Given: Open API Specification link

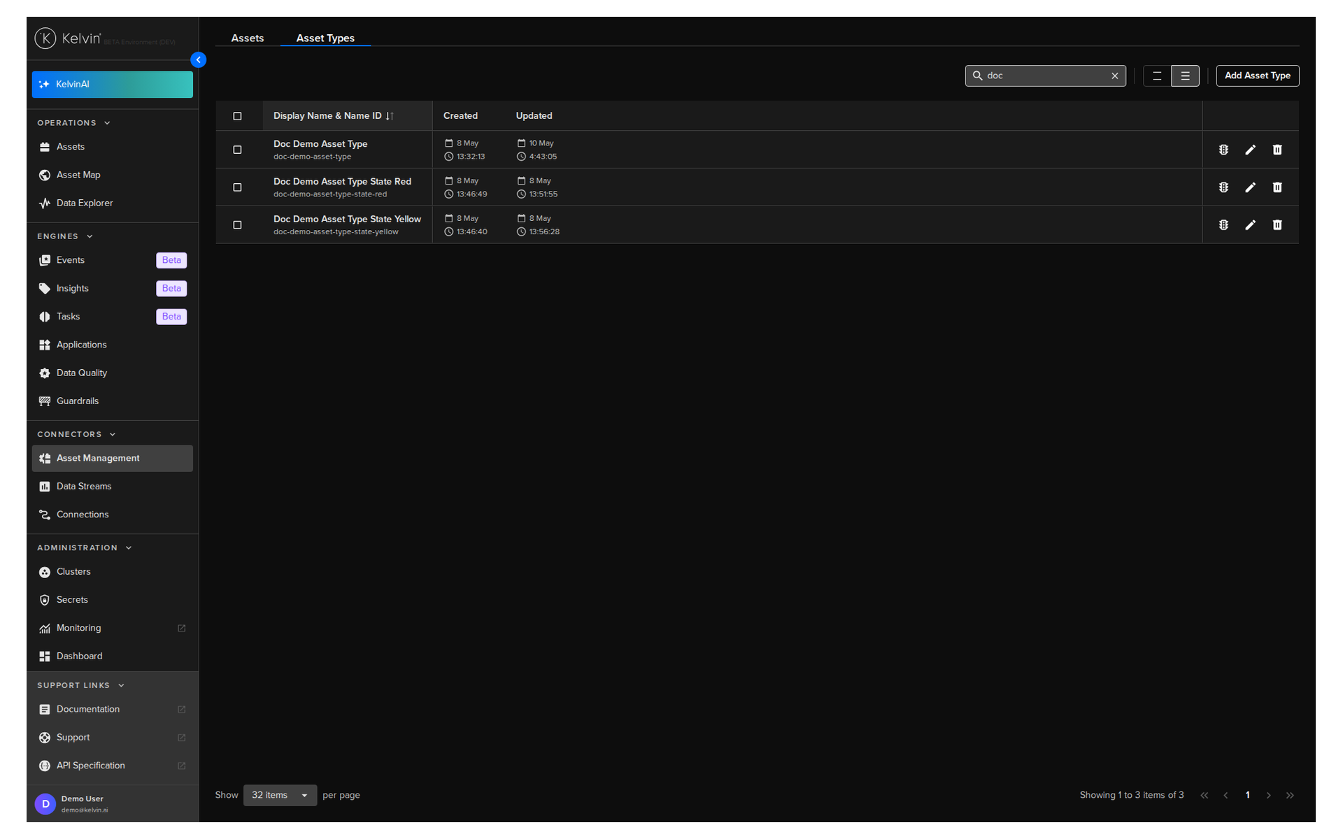Looking at the screenshot, I should click(112, 766).
